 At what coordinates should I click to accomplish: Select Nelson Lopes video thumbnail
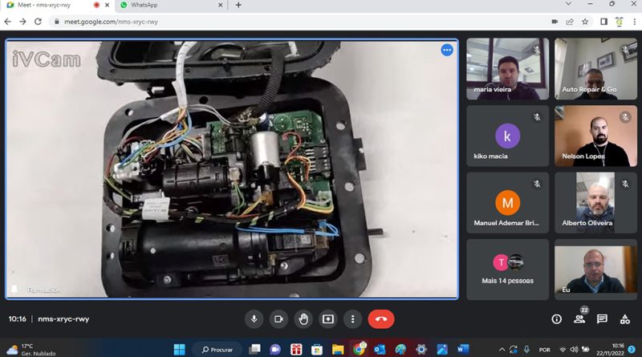595,136
